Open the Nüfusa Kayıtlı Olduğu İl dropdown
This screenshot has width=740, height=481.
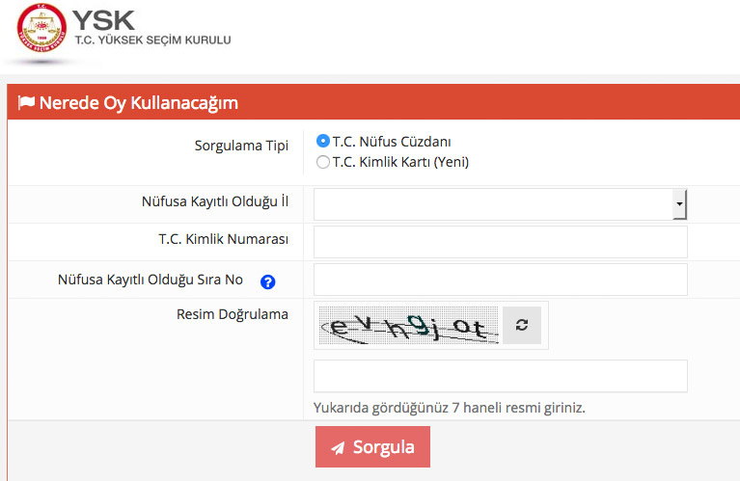[x=493, y=204]
